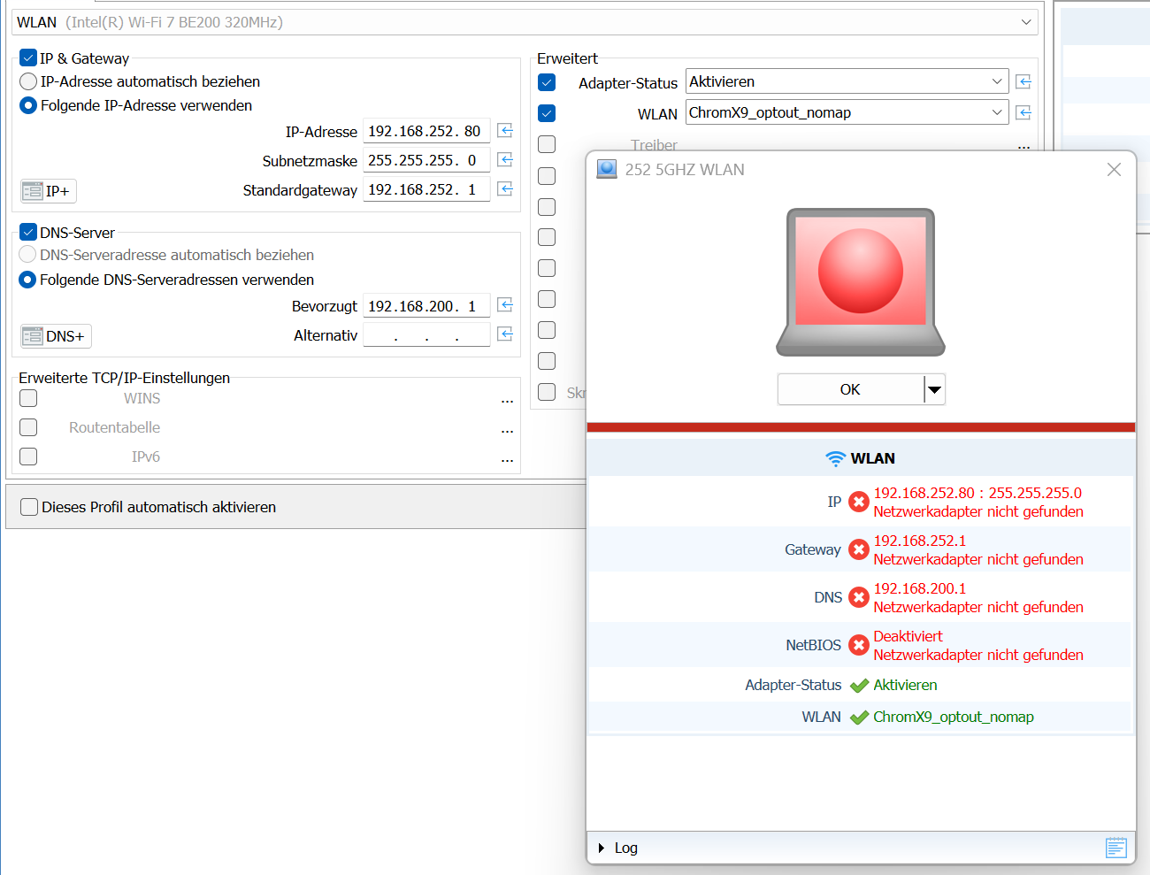1150x875 pixels.
Task: Click the import arrow next to WLAN profile dropdown
Action: pyautogui.click(x=1023, y=112)
